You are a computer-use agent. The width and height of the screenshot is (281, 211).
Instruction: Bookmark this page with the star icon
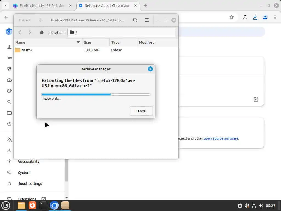click(232, 17)
